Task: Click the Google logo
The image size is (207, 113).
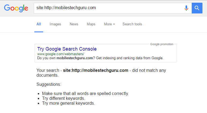Action: [16, 8]
